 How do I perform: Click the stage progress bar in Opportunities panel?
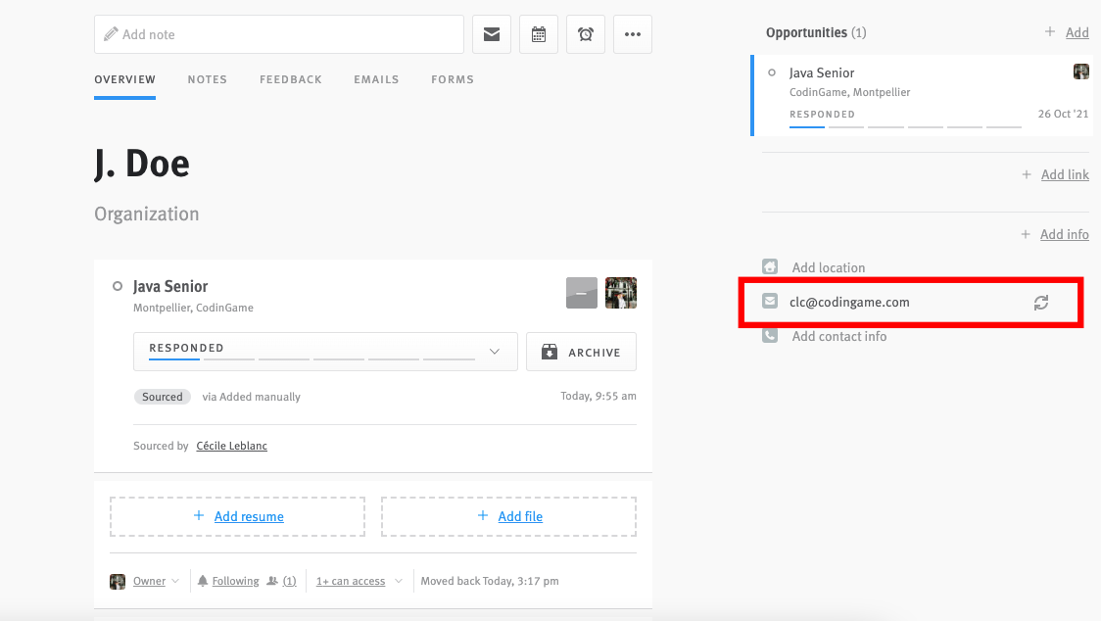pos(905,126)
